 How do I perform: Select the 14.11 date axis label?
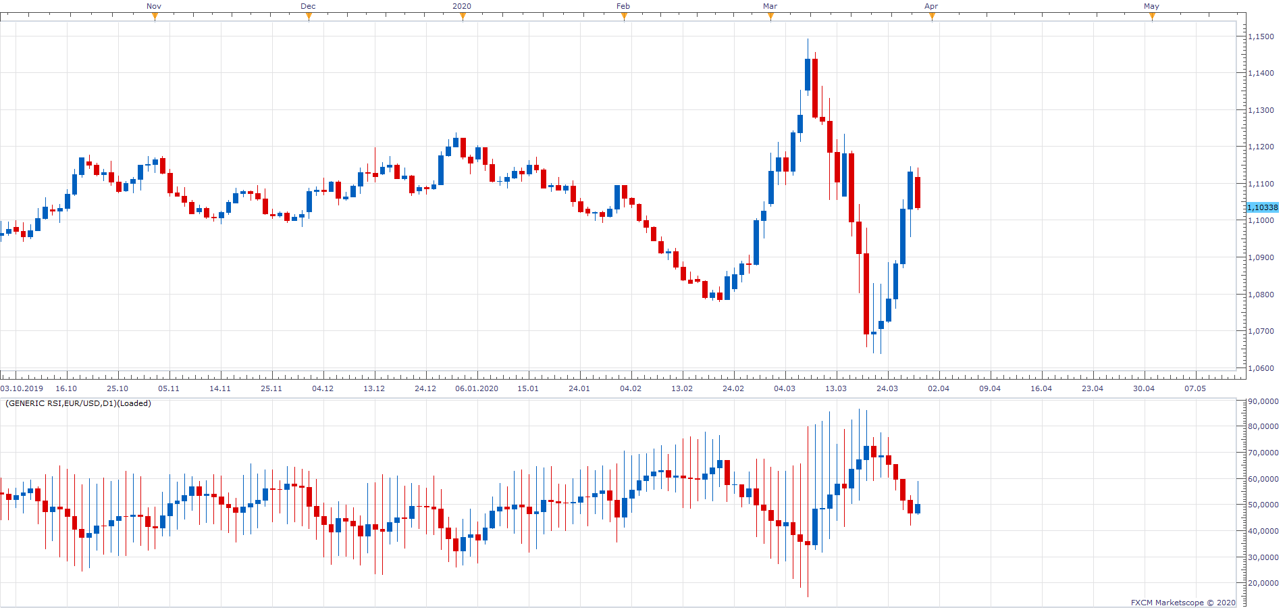[x=220, y=388]
